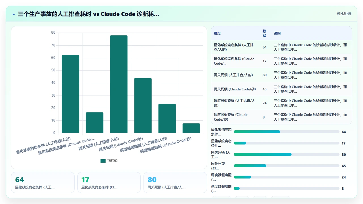
Task: Select the shortest chart bar 调度器假唤醒 (Claude Code/秒)
Action: [191, 128]
